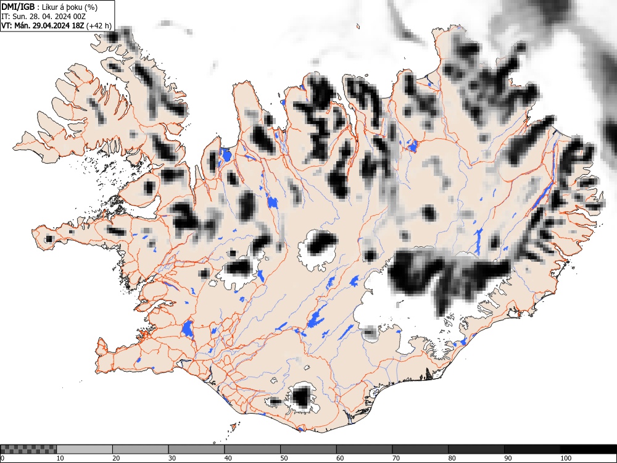Click the legend label '20'
Image resolution: width=617 pixels, height=463 pixels.
(x=116, y=458)
